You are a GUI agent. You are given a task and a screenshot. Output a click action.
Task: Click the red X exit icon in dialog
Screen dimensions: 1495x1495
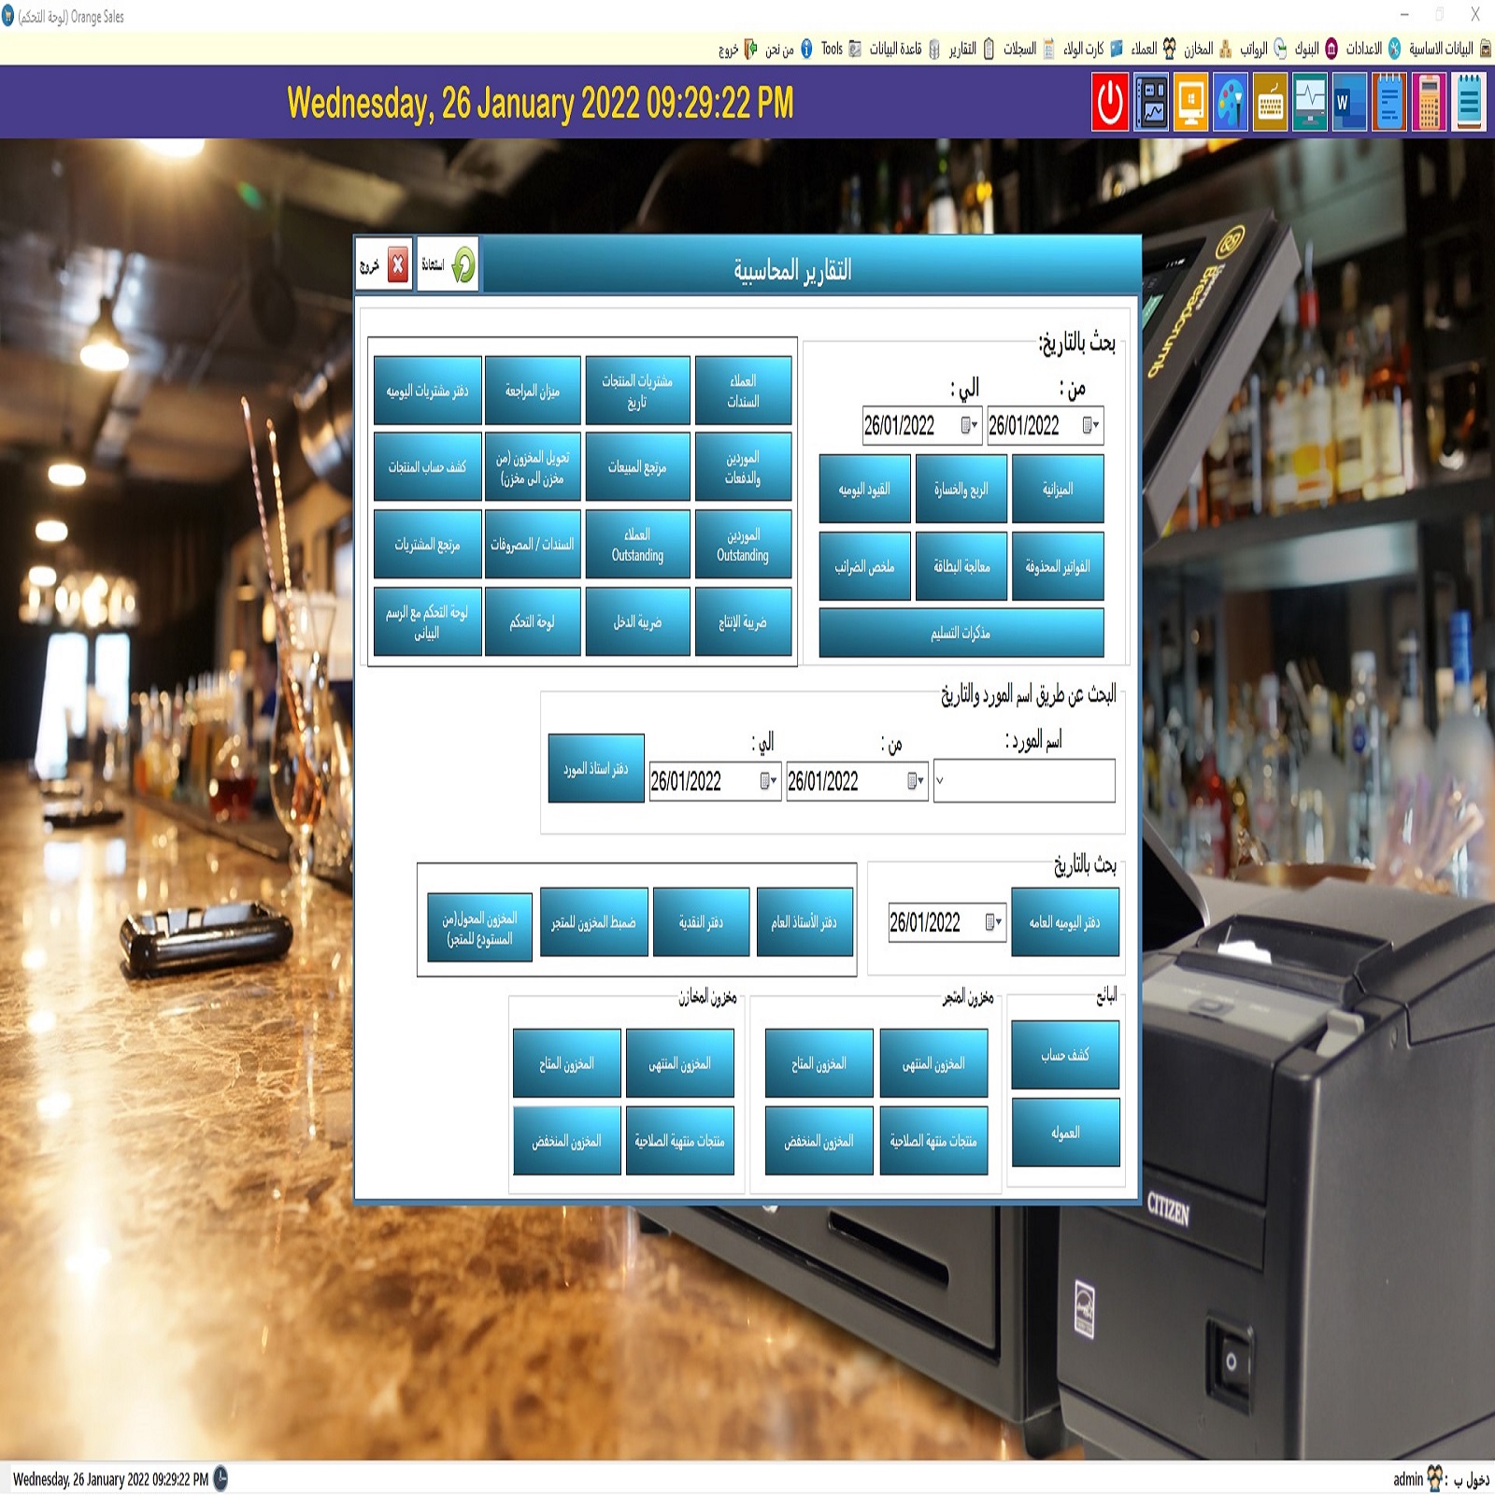click(x=397, y=265)
